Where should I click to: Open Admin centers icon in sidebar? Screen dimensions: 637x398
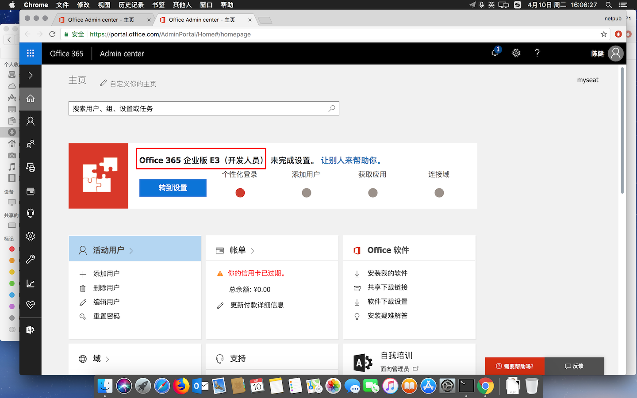coord(31,330)
